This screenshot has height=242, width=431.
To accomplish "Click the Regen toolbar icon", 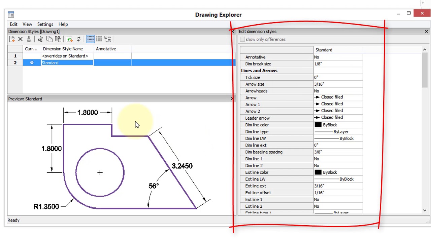I will point(70,39).
